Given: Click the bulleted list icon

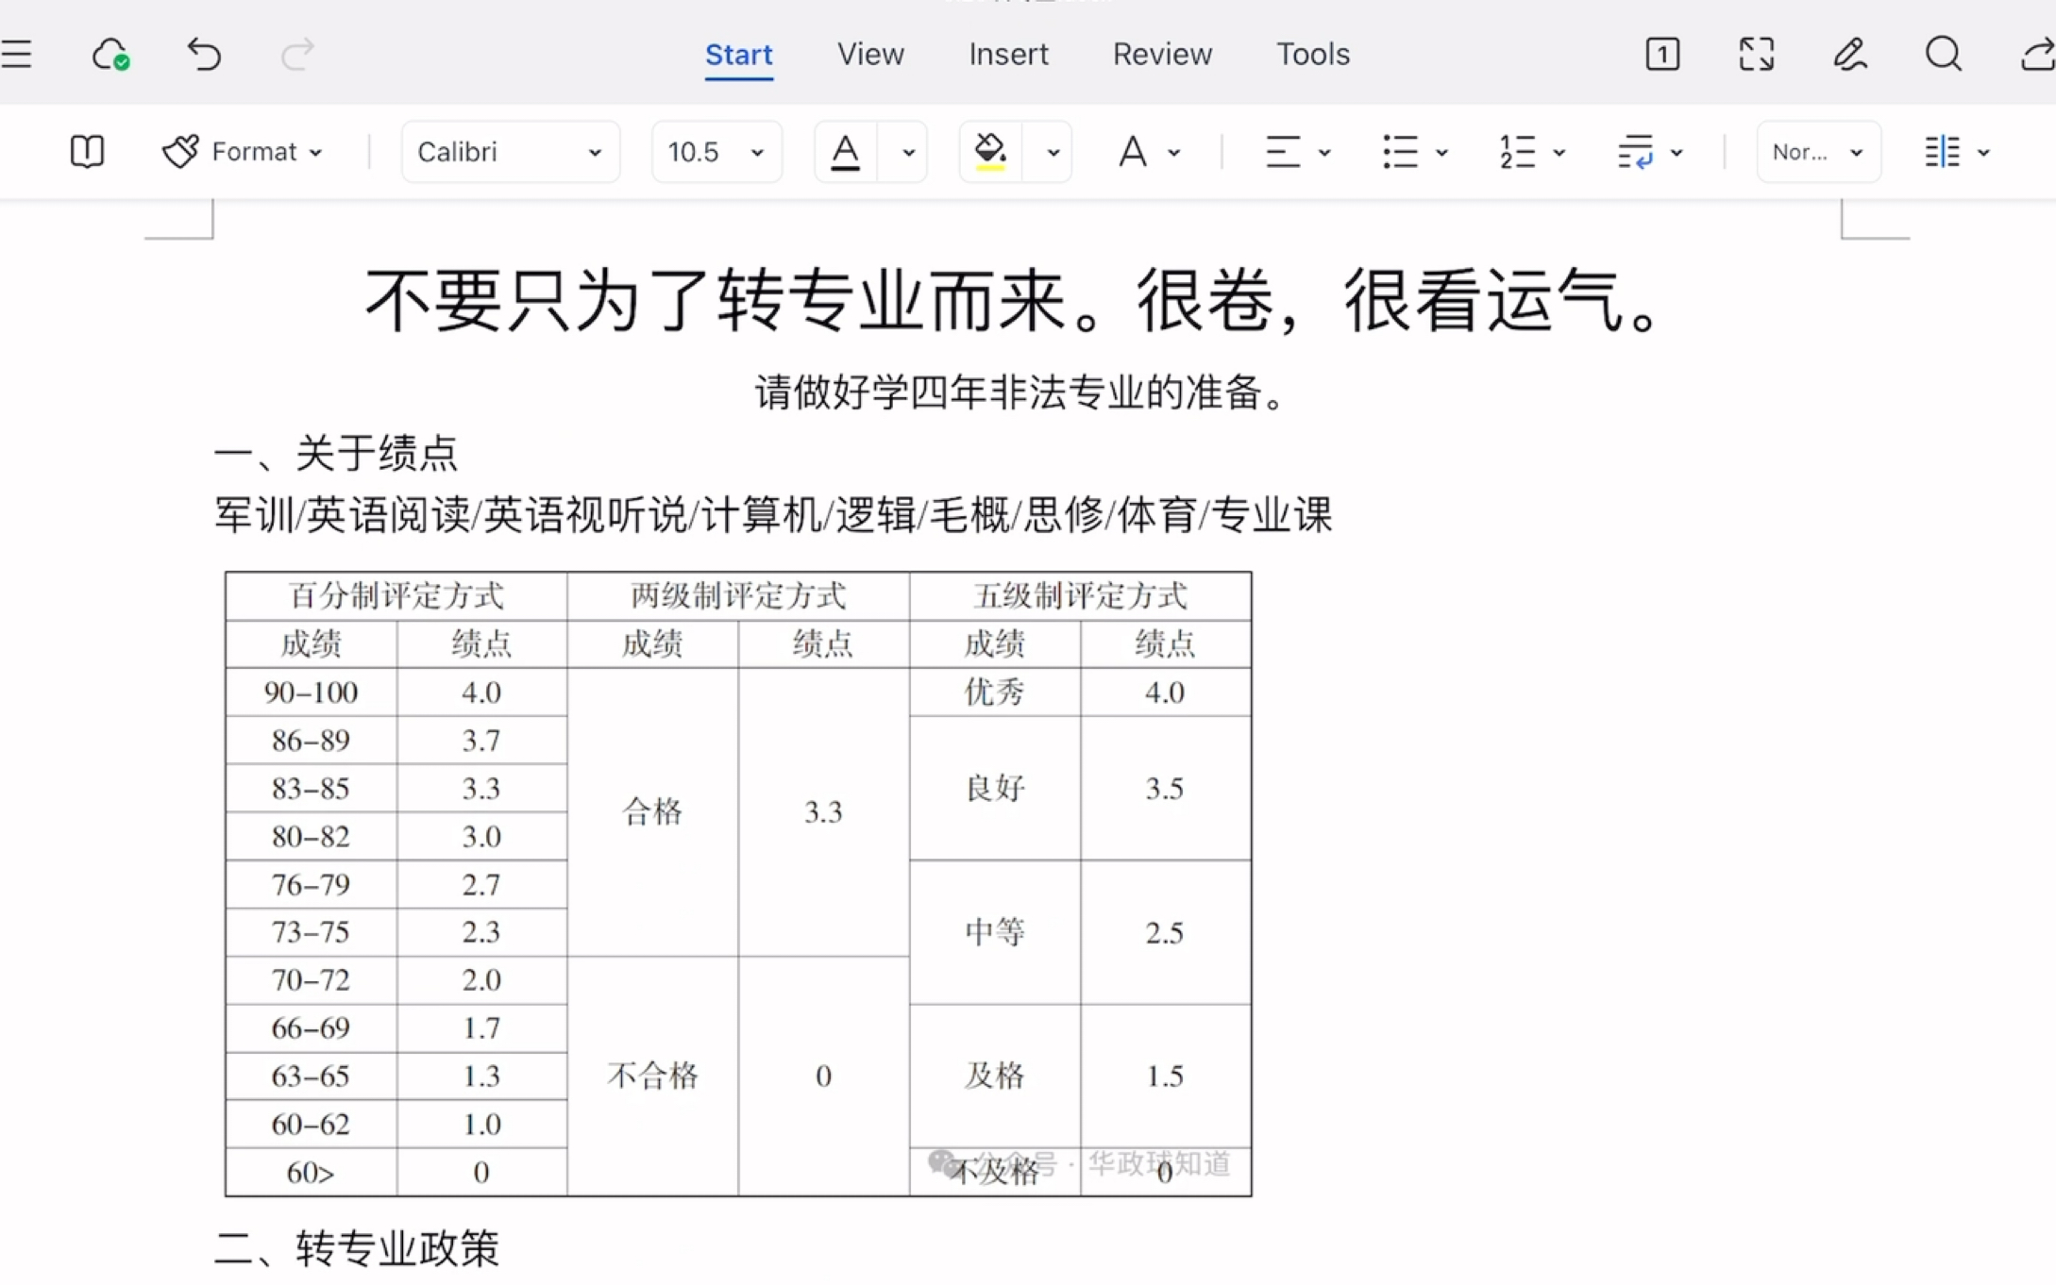Looking at the screenshot, I should coord(1400,151).
